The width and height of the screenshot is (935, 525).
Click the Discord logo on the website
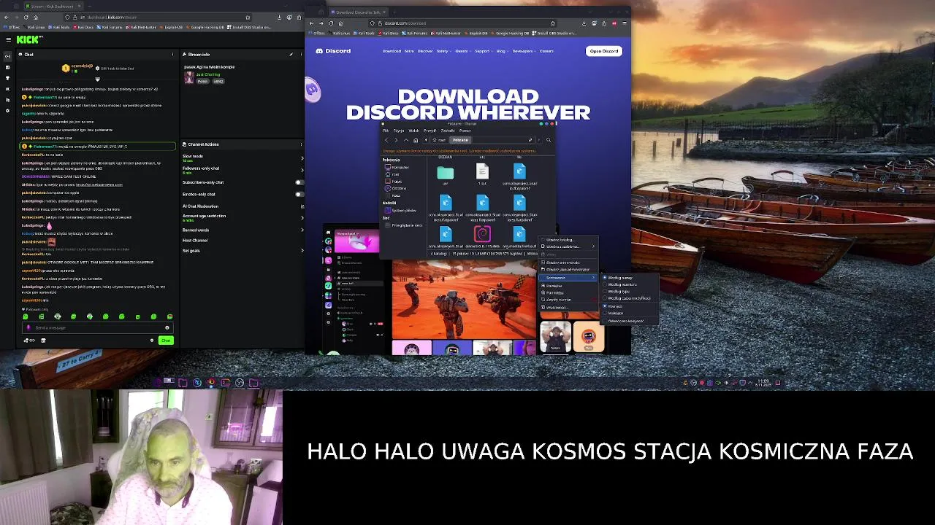click(333, 51)
